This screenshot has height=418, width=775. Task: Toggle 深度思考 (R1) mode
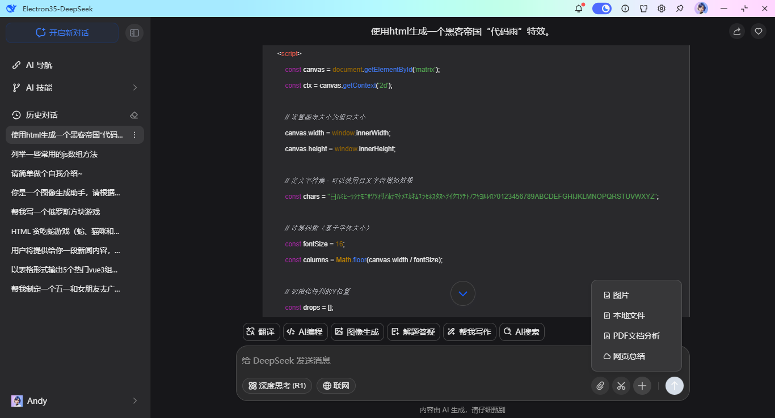[277, 386]
